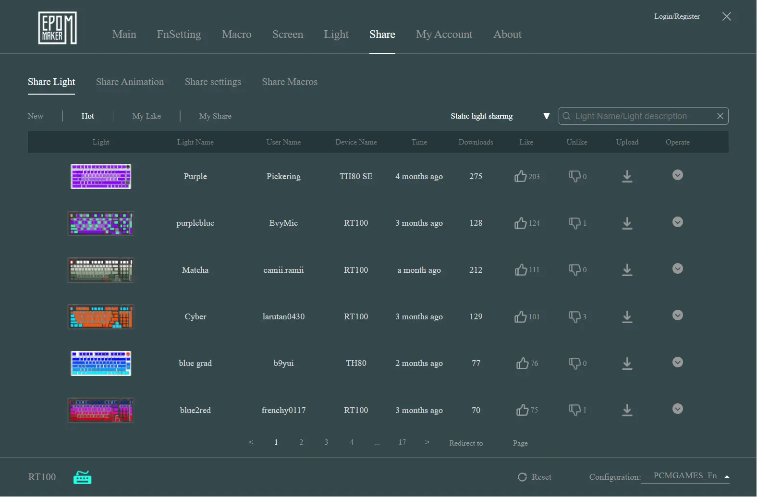Click the Redirect to page number field

pyautogui.click(x=498, y=443)
